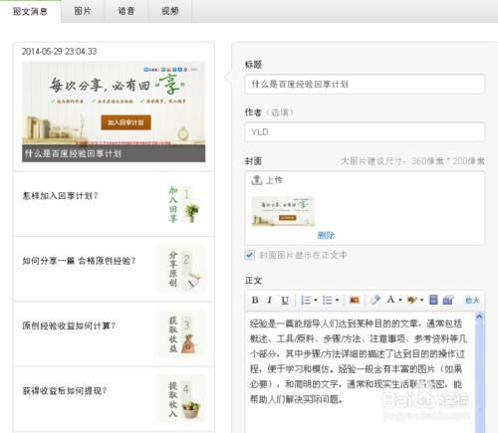The image size is (498, 433).
Task: Open the background highlight color picker
Action: (412, 300)
